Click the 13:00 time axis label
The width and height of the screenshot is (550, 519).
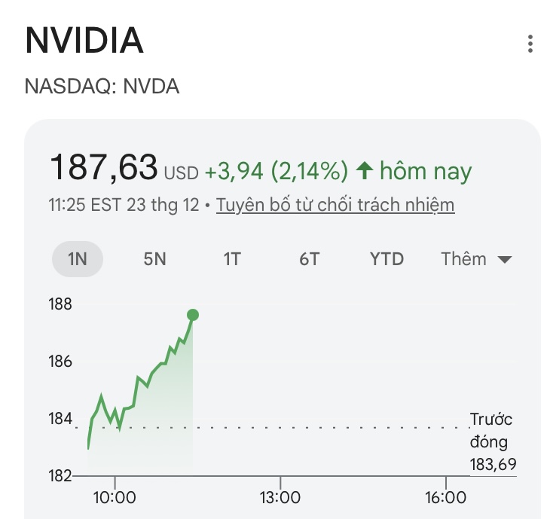pos(280,498)
